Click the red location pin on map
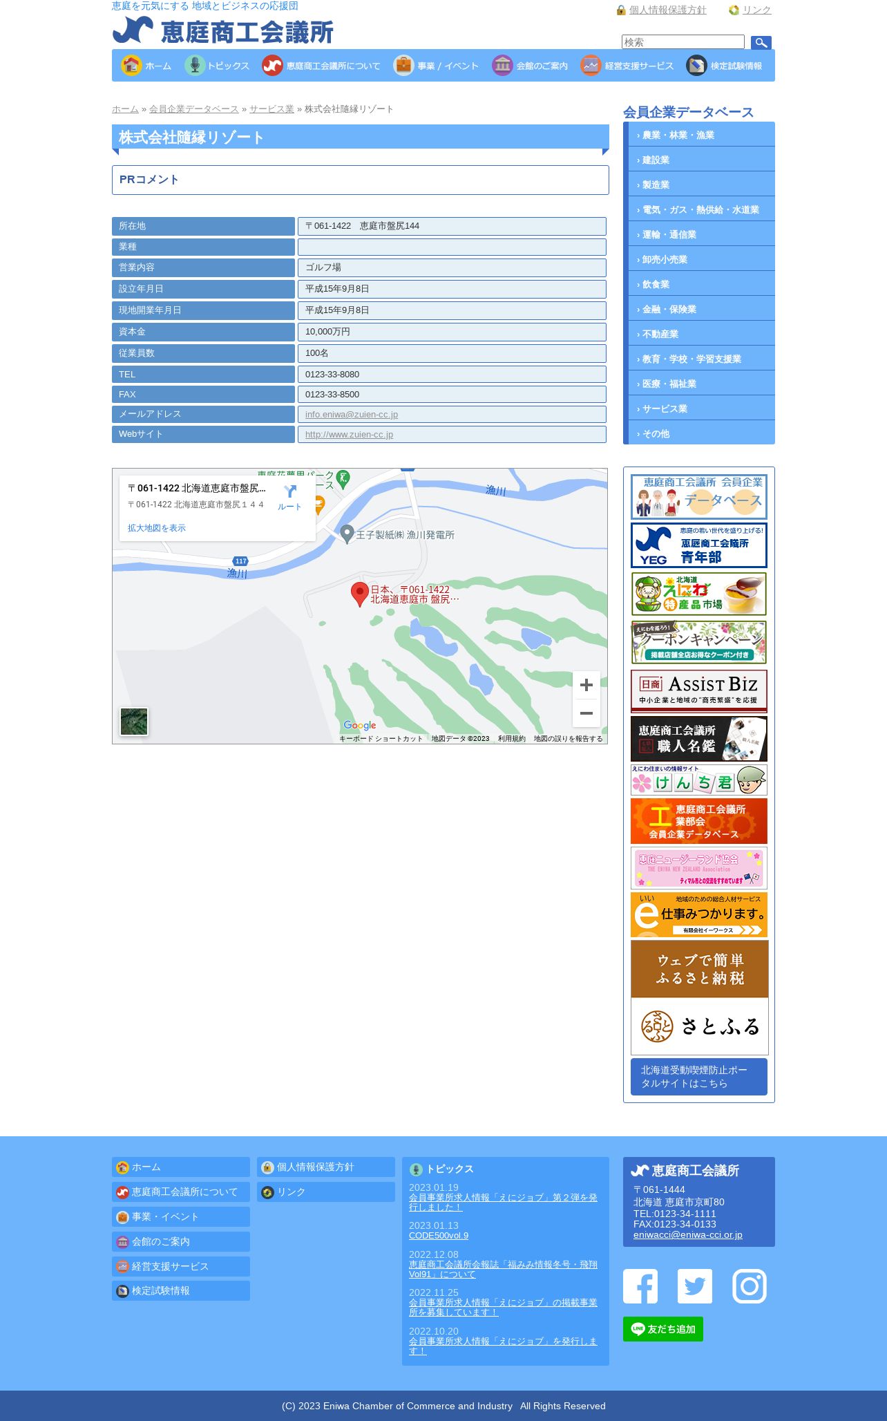Screen dimensions: 887x1421 click(x=359, y=594)
